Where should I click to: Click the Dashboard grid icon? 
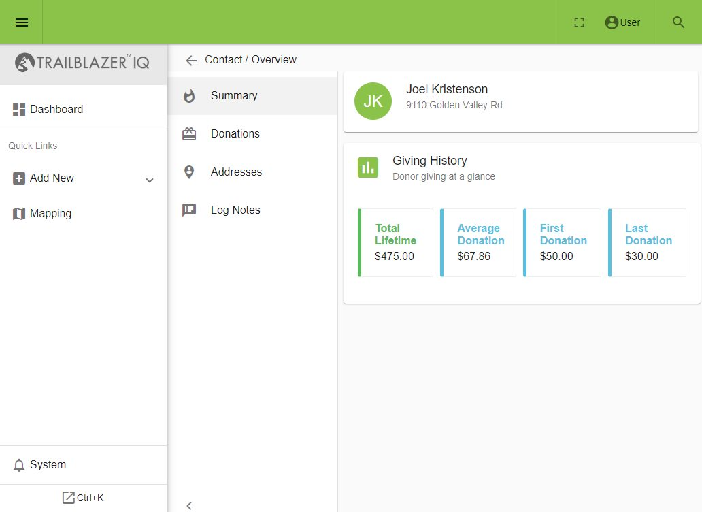[19, 110]
